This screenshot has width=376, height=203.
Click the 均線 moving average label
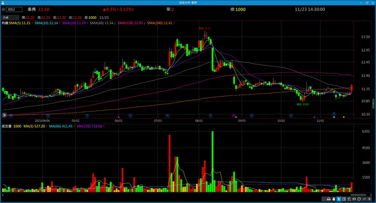pyautogui.click(x=5, y=23)
